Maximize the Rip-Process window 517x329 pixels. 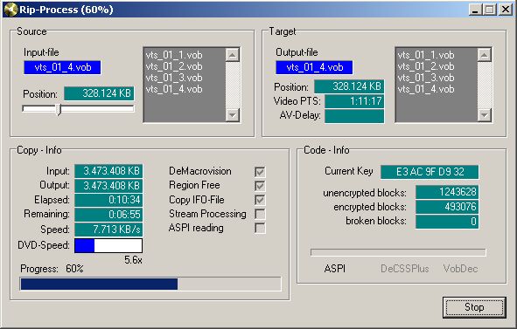[490, 10]
